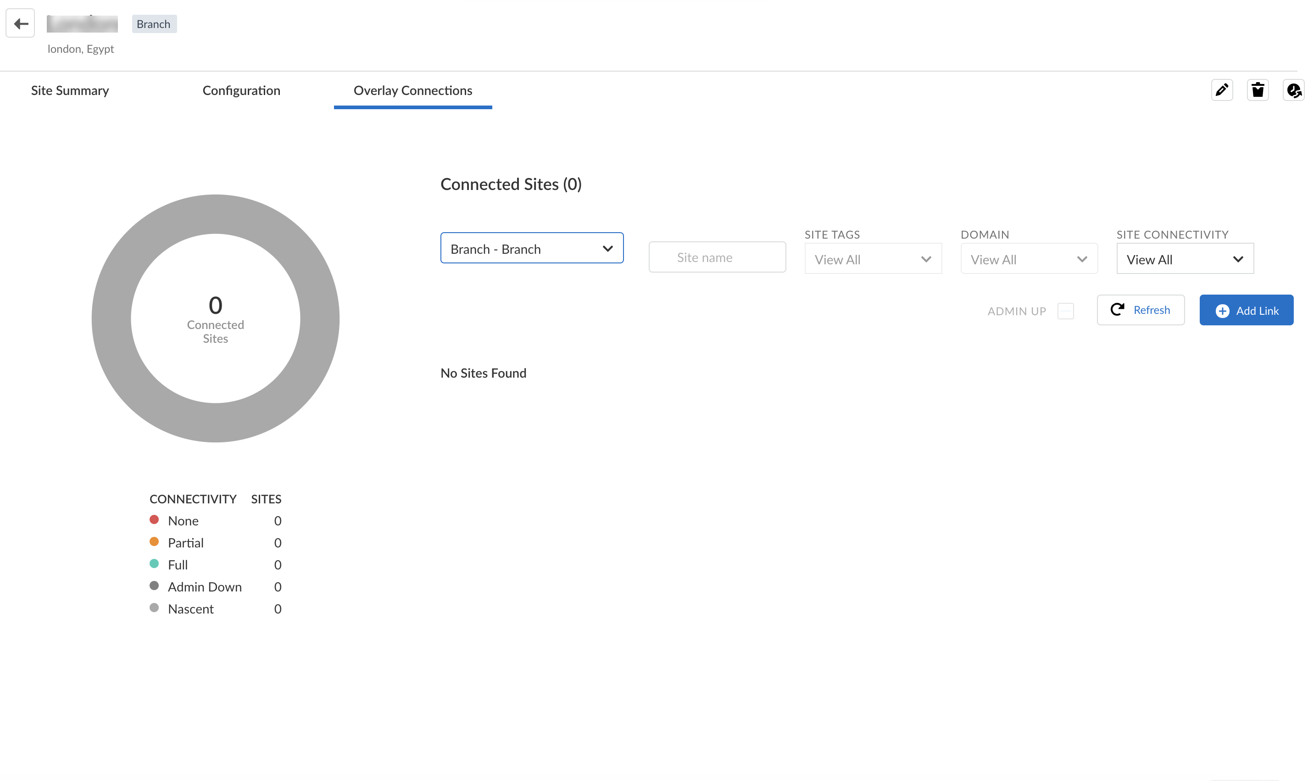Click the Site name search field
This screenshot has height=781, width=1308.
click(717, 257)
